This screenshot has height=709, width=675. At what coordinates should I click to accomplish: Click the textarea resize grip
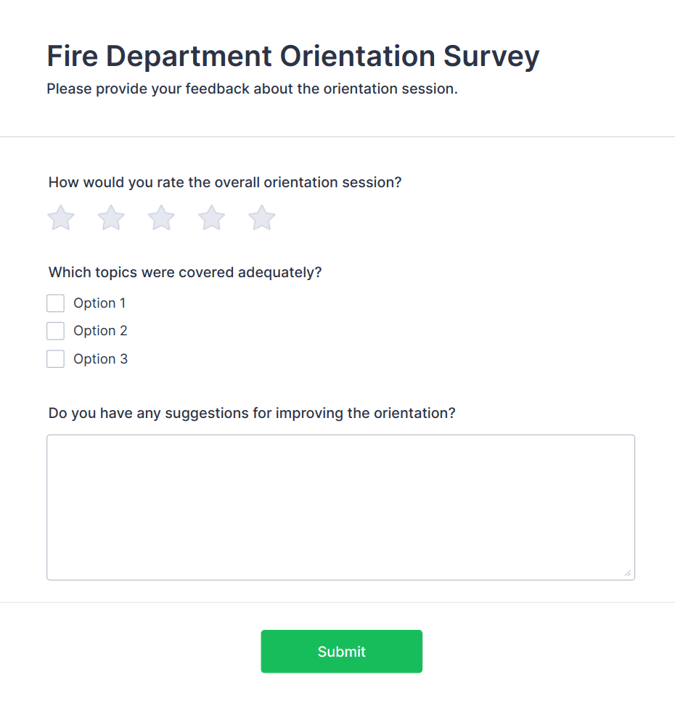coord(629,574)
